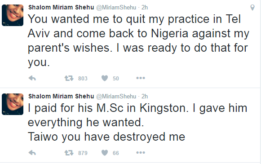Open the 2h timestamp of first tweet
The width and height of the screenshot is (261, 164).
(145, 8)
